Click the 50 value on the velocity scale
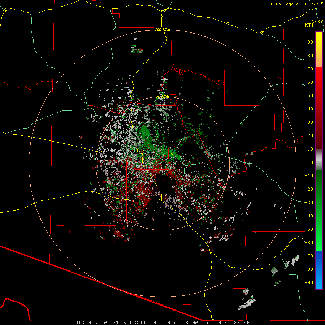 (310, 96)
